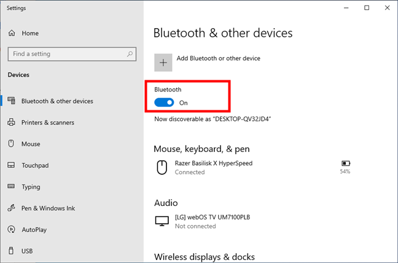
Task: Turn off the Bluetooth toggle switch
Action: point(164,102)
